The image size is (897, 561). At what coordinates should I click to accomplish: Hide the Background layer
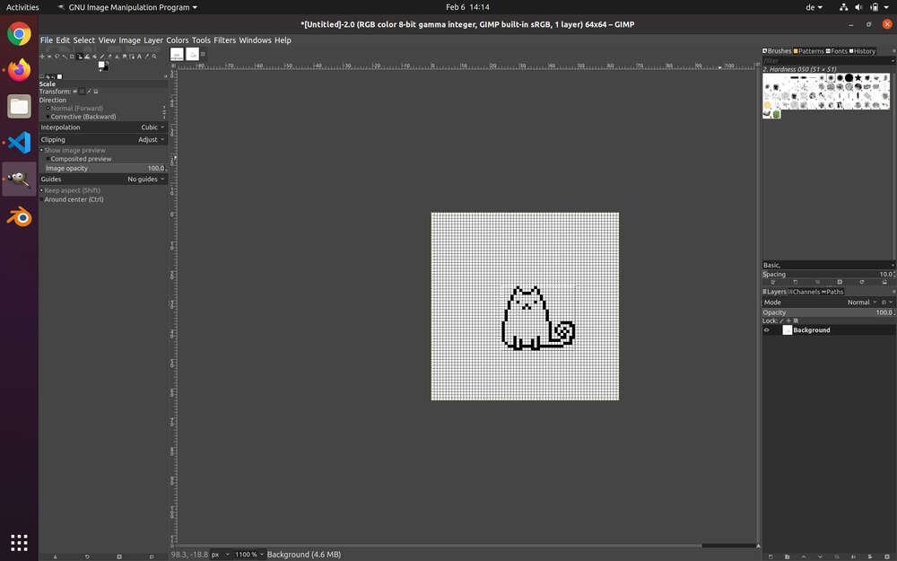pyautogui.click(x=767, y=330)
